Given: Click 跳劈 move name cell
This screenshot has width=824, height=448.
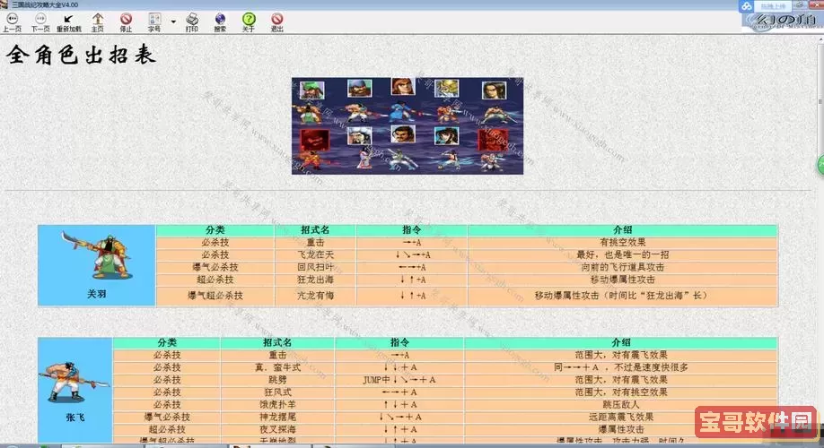Looking at the screenshot, I should (x=277, y=380).
